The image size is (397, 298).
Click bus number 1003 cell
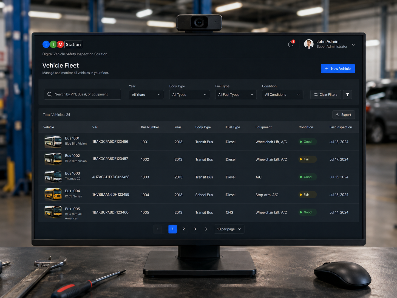click(145, 177)
